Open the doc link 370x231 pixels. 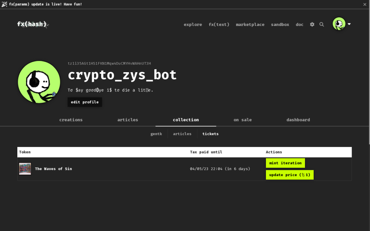(x=300, y=25)
